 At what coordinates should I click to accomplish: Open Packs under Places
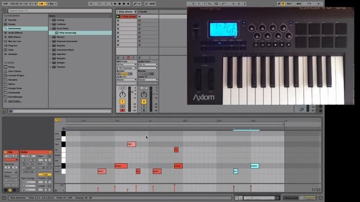(11, 67)
